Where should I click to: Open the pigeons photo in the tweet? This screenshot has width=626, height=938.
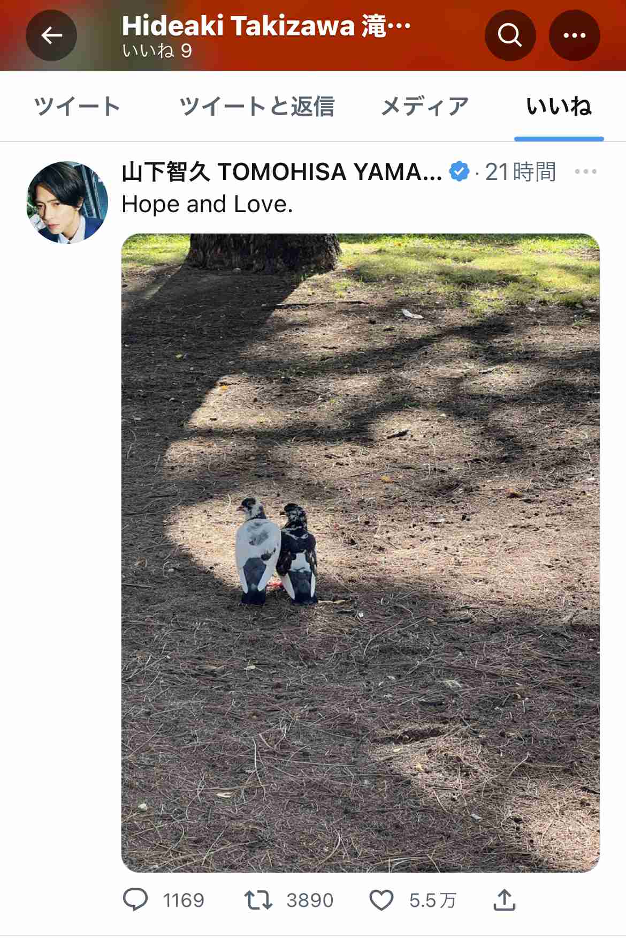(x=361, y=553)
